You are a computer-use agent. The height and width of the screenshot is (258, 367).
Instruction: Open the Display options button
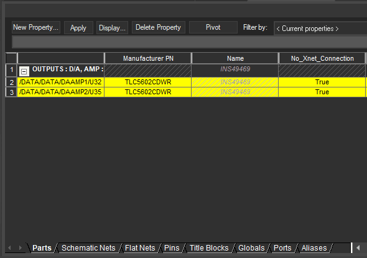click(x=112, y=28)
